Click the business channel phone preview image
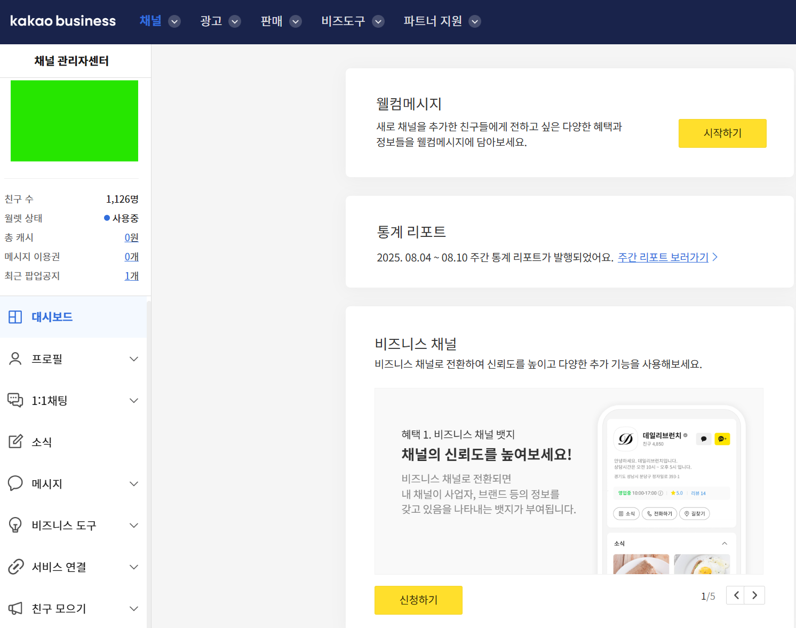 point(672,490)
